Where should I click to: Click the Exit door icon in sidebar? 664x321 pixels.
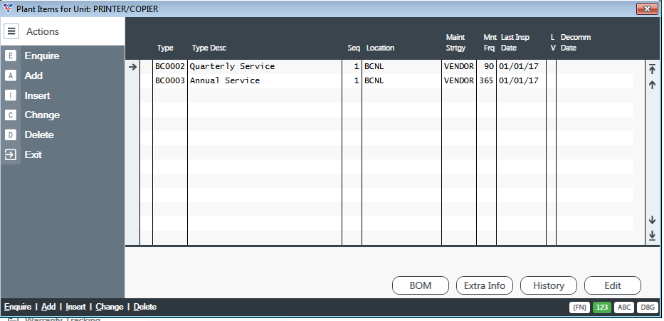point(11,154)
